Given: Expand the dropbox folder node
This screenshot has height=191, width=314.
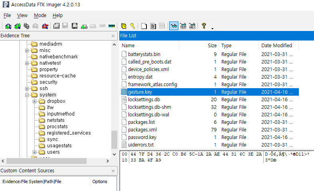Looking at the screenshot, I should 34,101.
